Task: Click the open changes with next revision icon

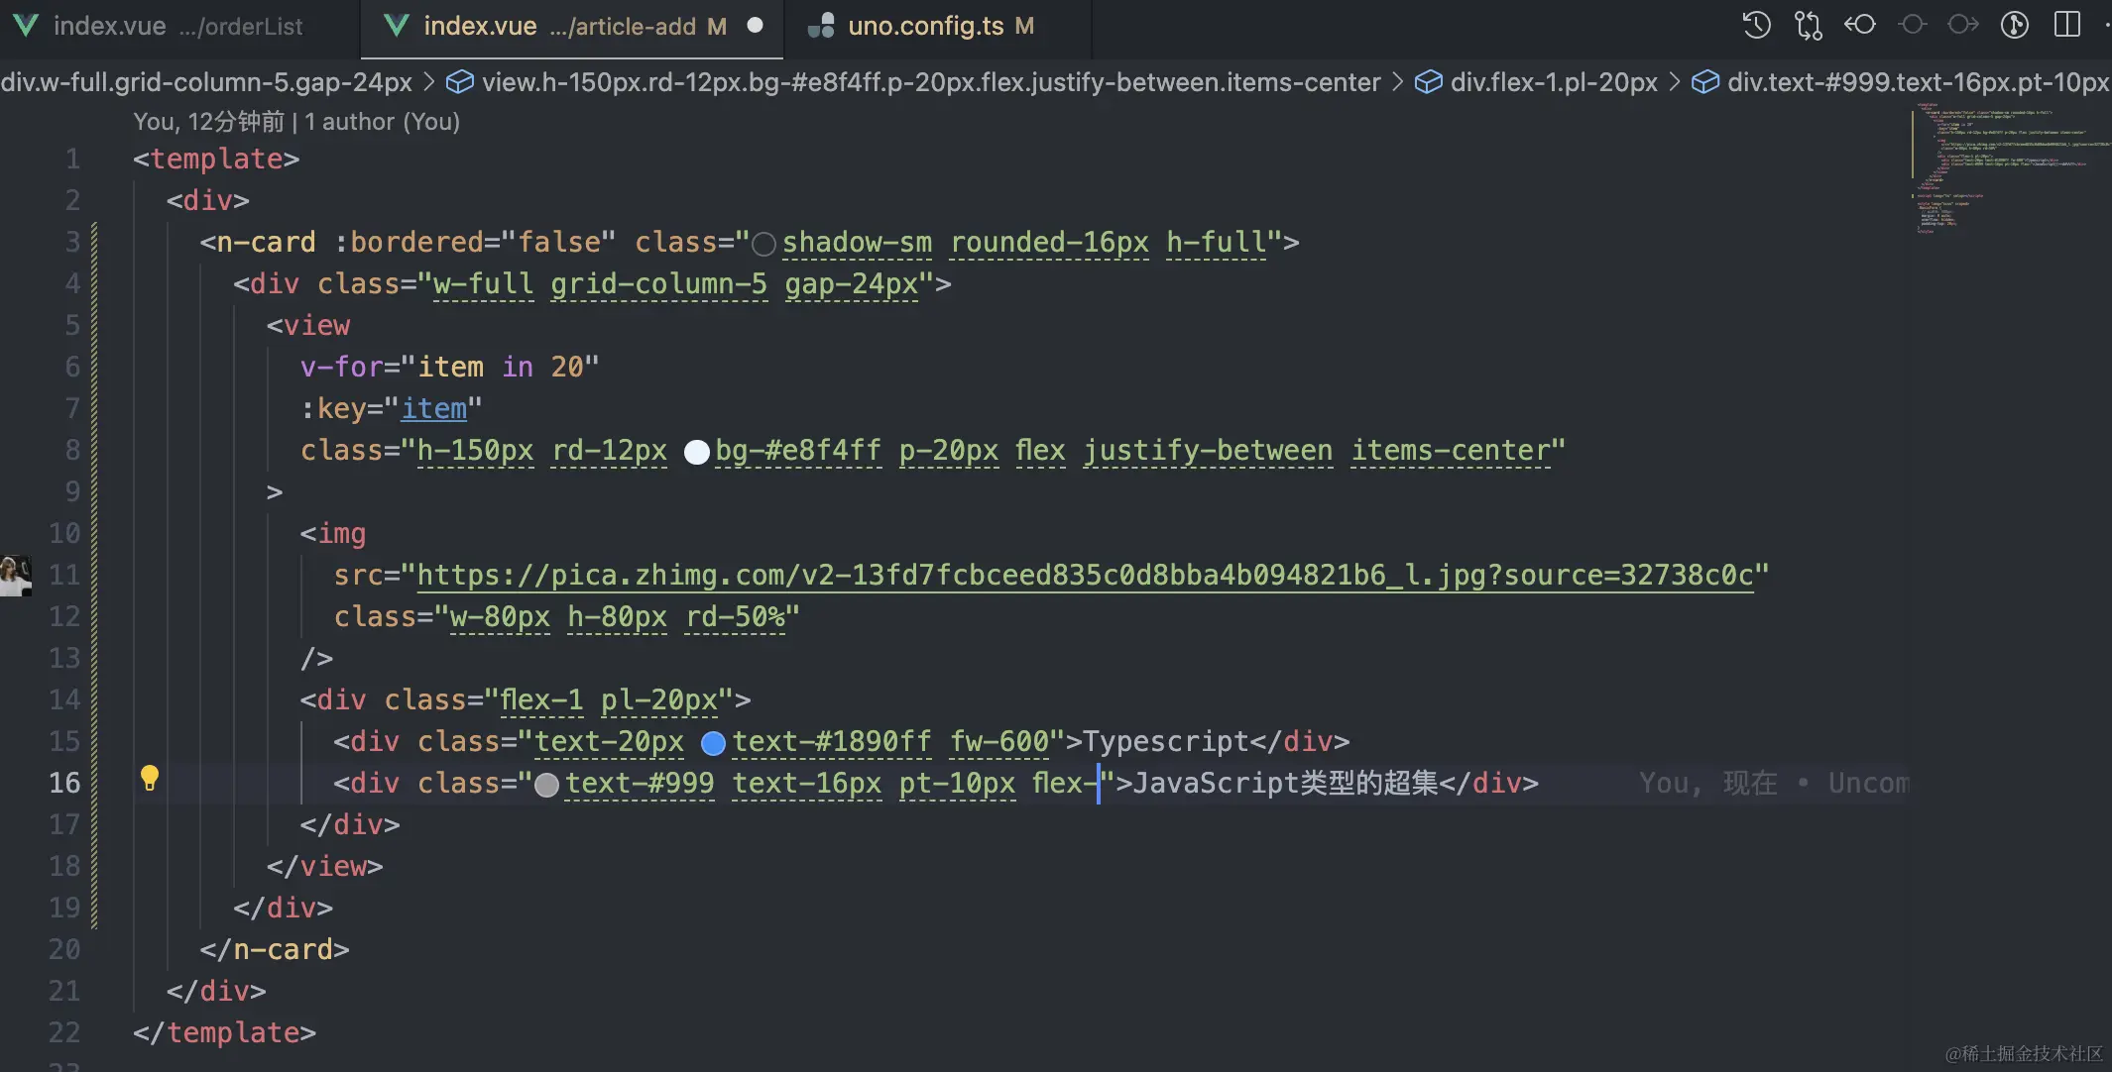Action: click(x=1963, y=25)
